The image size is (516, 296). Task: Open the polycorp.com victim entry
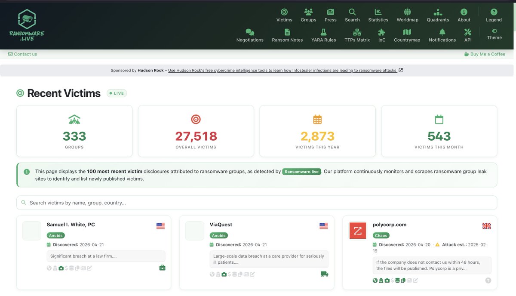[390, 225]
